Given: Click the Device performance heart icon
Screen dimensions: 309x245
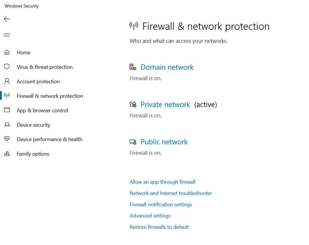Looking at the screenshot, I should (x=7, y=139).
